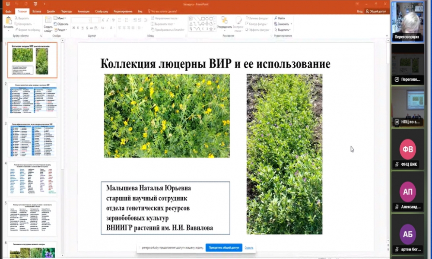Toggle bold Ж formatting
The width and height of the screenshot is (432, 259).
(x=73, y=28)
